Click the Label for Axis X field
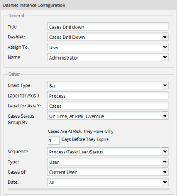179x196 pixels. coord(108,96)
